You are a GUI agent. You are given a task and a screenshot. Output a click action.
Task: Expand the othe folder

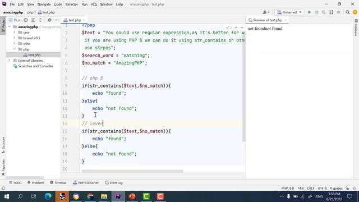point(14,44)
